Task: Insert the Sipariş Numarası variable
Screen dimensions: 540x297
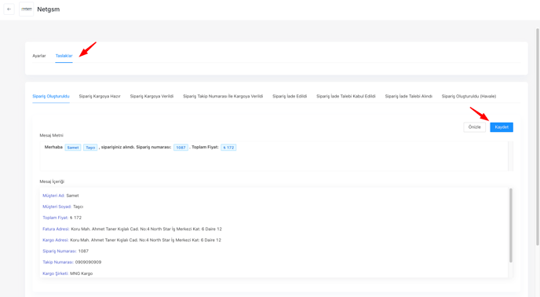Action: tap(60, 251)
